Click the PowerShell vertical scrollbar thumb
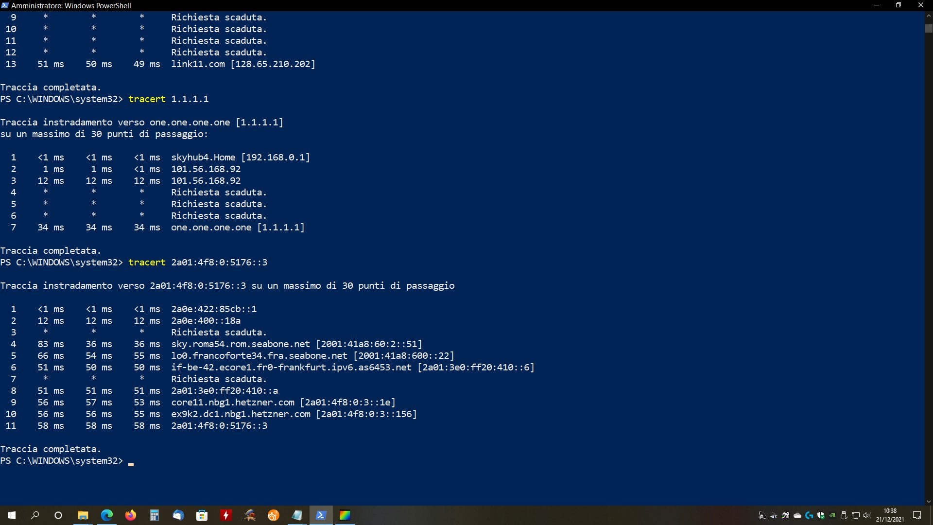 tap(929, 28)
